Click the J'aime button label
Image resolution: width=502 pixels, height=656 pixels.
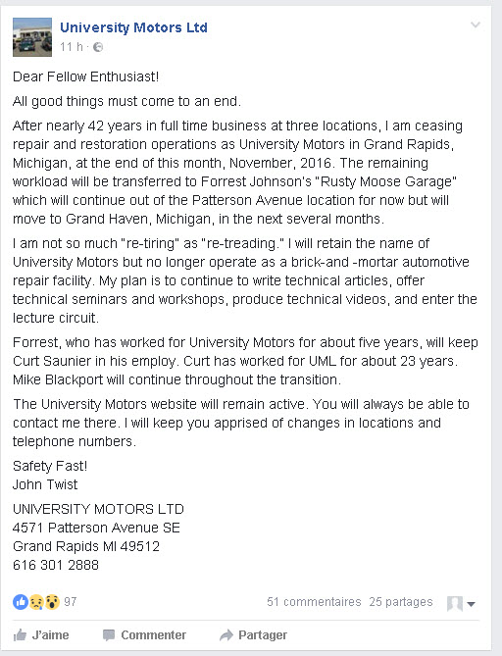tap(50, 635)
